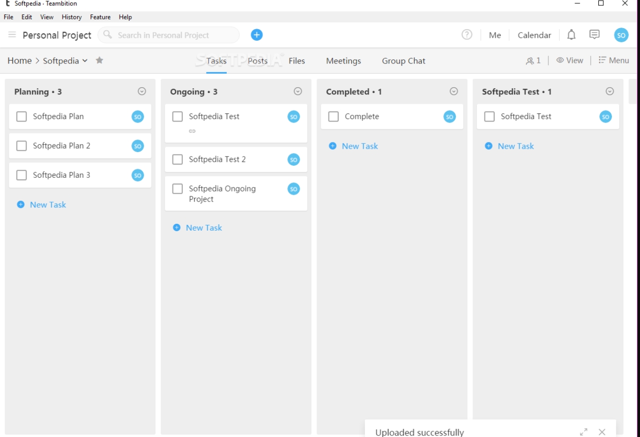Open the chat messages icon
The width and height of the screenshot is (640, 437).
pyautogui.click(x=594, y=35)
